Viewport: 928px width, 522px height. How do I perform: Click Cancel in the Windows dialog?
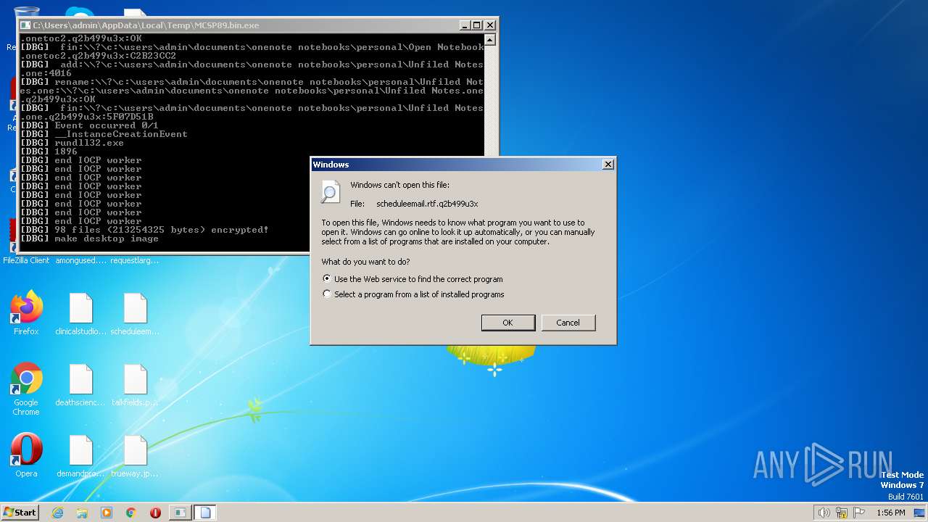point(568,323)
